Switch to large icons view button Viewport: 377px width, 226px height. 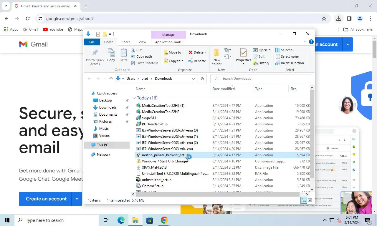[x=310, y=200]
